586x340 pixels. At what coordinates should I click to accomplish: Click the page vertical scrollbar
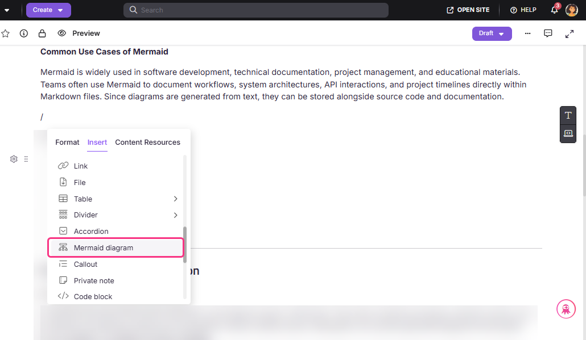584,165
